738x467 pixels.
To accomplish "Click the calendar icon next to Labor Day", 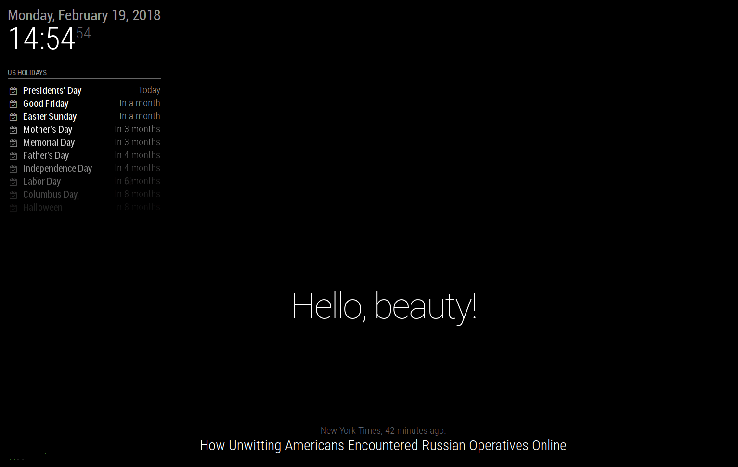I will point(13,182).
